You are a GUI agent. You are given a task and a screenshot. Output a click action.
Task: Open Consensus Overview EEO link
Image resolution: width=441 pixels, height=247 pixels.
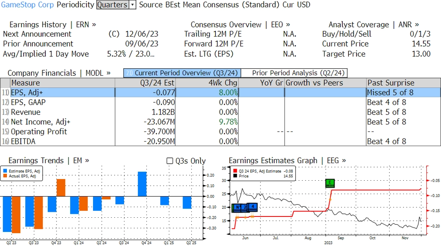[x=240, y=25]
